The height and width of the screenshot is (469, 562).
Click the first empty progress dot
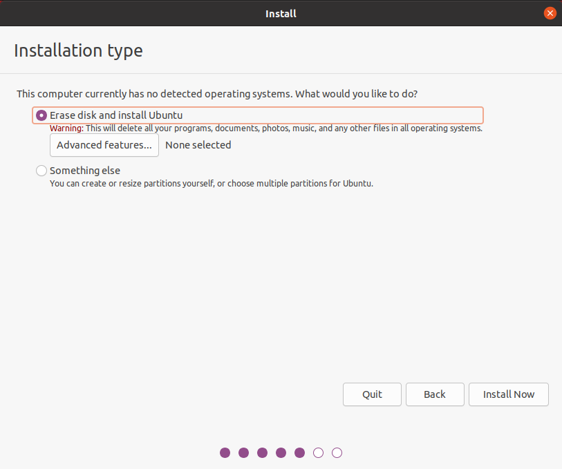[x=318, y=453]
